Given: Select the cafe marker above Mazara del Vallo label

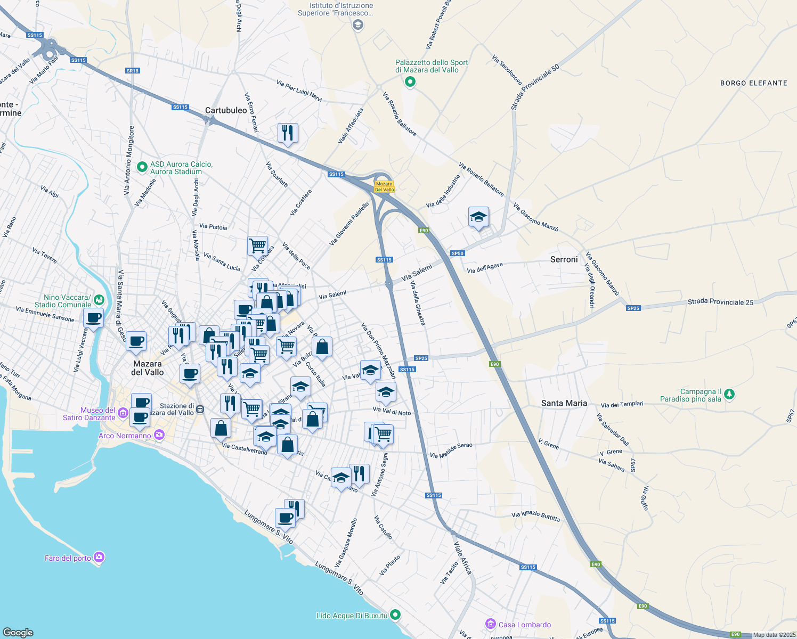Looking at the screenshot, I should [136, 341].
